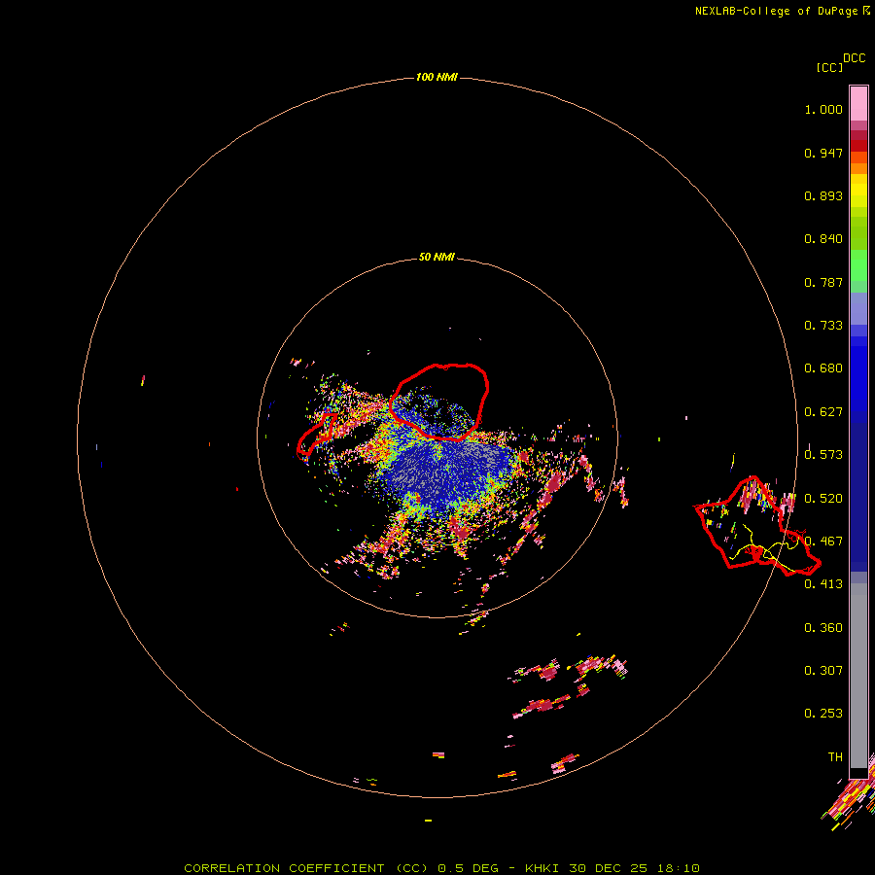Click the 0.307 scale label

pyautogui.click(x=823, y=671)
